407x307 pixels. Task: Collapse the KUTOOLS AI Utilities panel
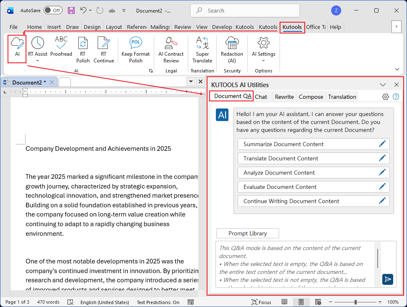[383, 84]
